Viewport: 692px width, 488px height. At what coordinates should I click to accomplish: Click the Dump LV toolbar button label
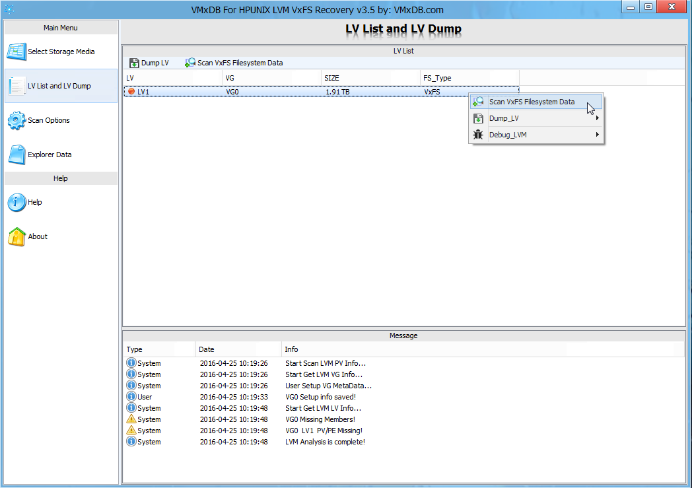155,63
